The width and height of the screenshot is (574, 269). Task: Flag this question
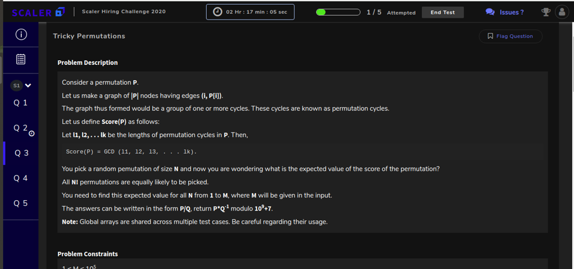coord(510,36)
